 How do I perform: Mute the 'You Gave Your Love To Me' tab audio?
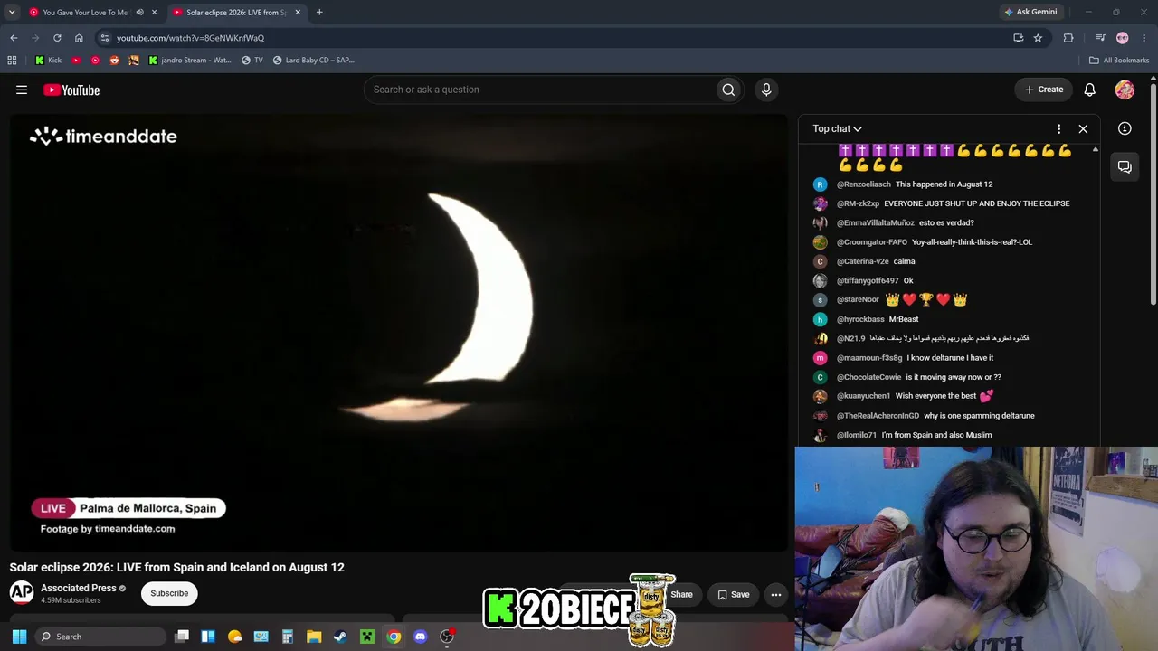139,13
